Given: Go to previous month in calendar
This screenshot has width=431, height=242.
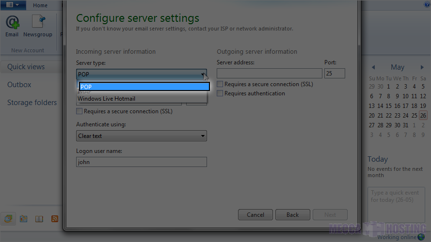Looking at the screenshot, I should click(373, 67).
